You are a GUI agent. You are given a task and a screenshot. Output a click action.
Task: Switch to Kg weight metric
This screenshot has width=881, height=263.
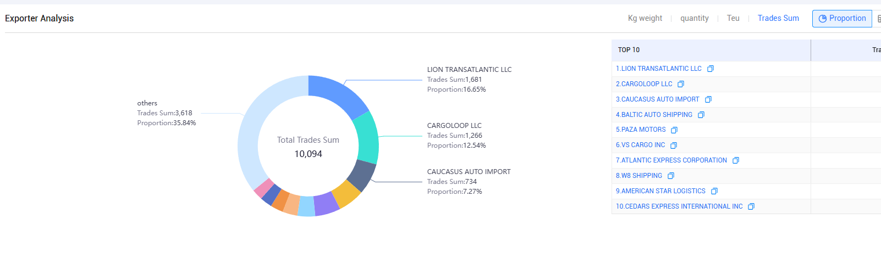[x=645, y=18]
